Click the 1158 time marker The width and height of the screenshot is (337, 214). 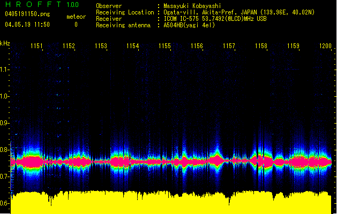[x=261, y=45]
